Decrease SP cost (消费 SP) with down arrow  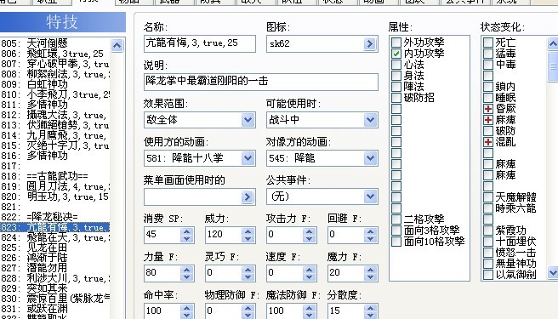click(x=186, y=239)
